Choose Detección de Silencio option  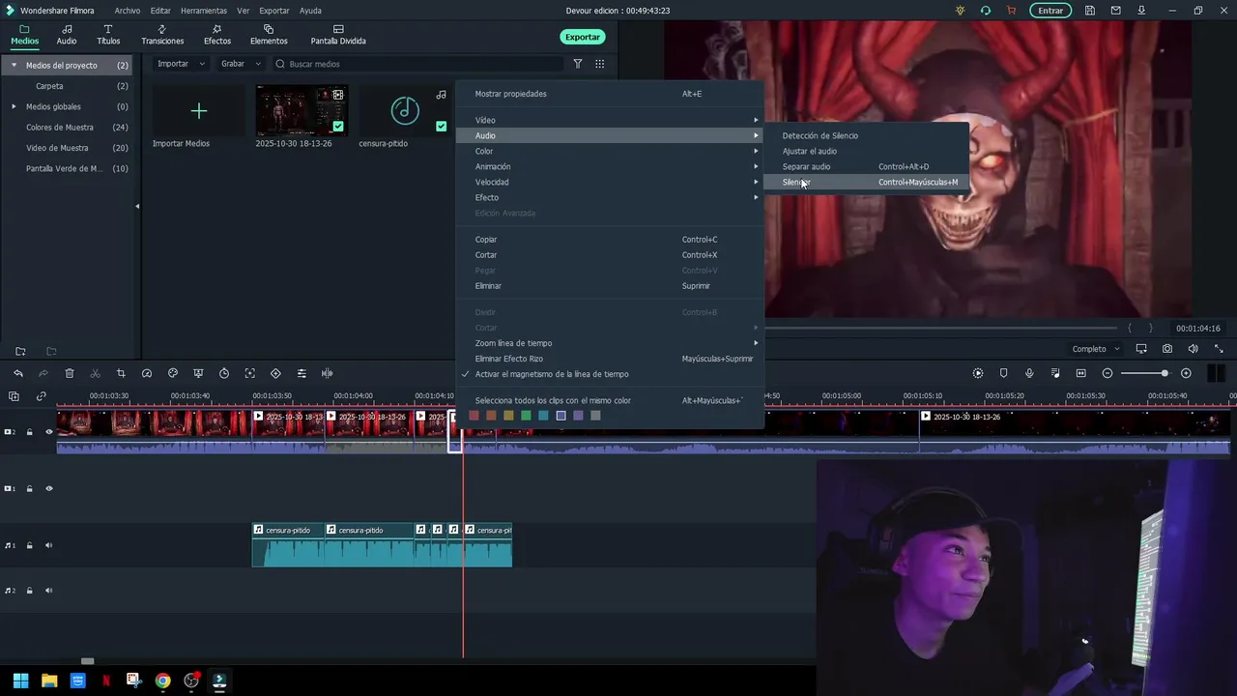866,135
